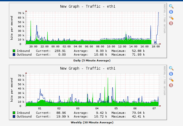Click the magnifier zoom icon beside Weekly graph
The height and width of the screenshot is (126, 183).
coord(171,68)
